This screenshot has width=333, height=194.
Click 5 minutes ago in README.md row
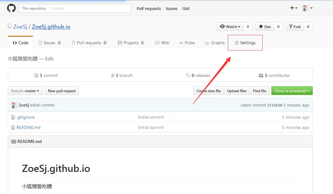point(296,127)
